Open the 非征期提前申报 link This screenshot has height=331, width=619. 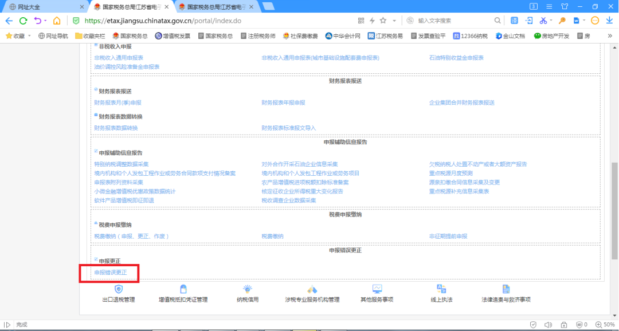(448, 236)
